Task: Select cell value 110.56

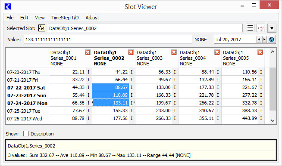Action: click(x=240, y=72)
